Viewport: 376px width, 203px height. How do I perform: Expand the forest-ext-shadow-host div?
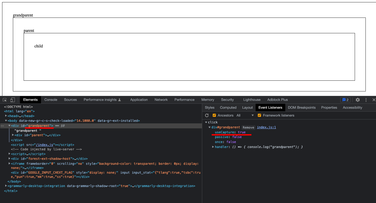(x=9, y=159)
